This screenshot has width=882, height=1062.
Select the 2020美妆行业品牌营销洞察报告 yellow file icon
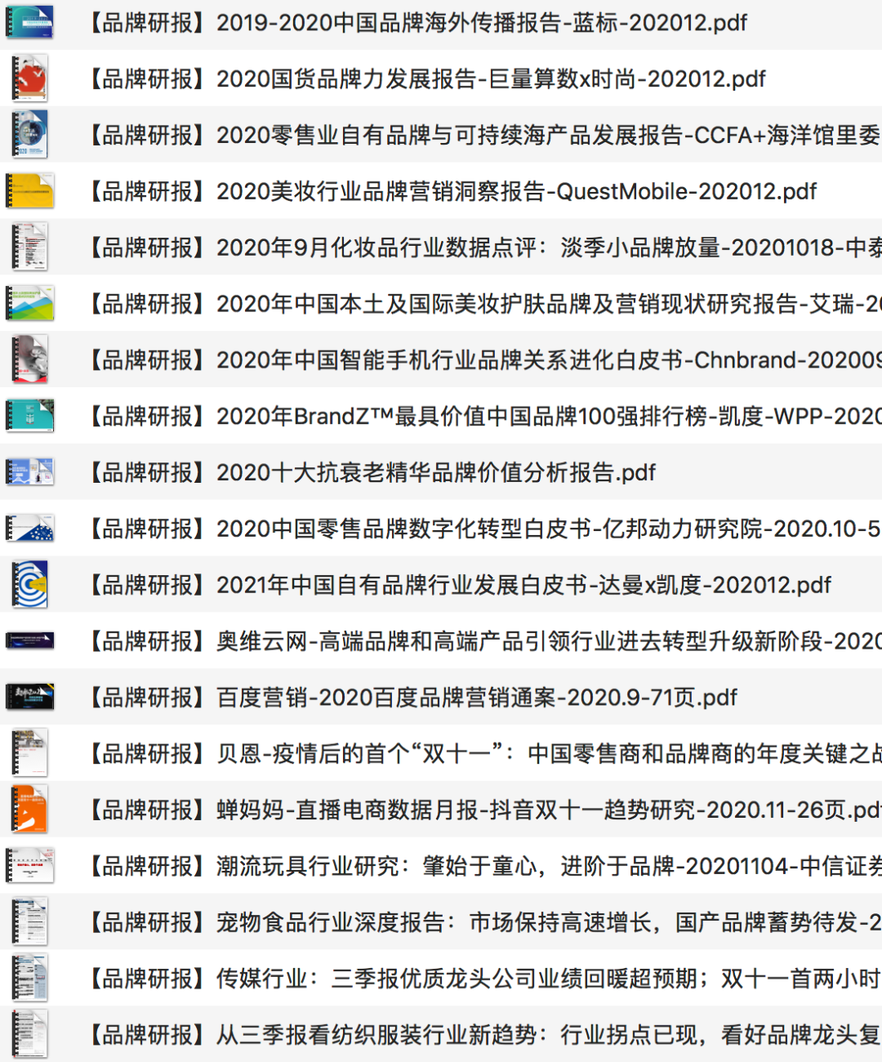(29, 191)
